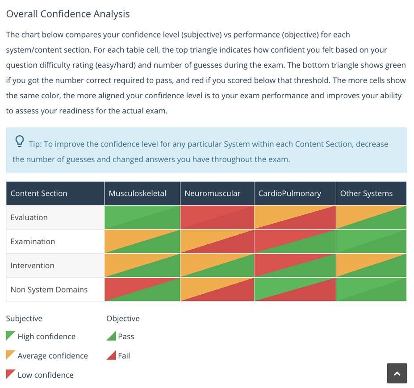This screenshot has width=414, height=388.
Task: Click the Content Section header cell
Action: [55, 193]
